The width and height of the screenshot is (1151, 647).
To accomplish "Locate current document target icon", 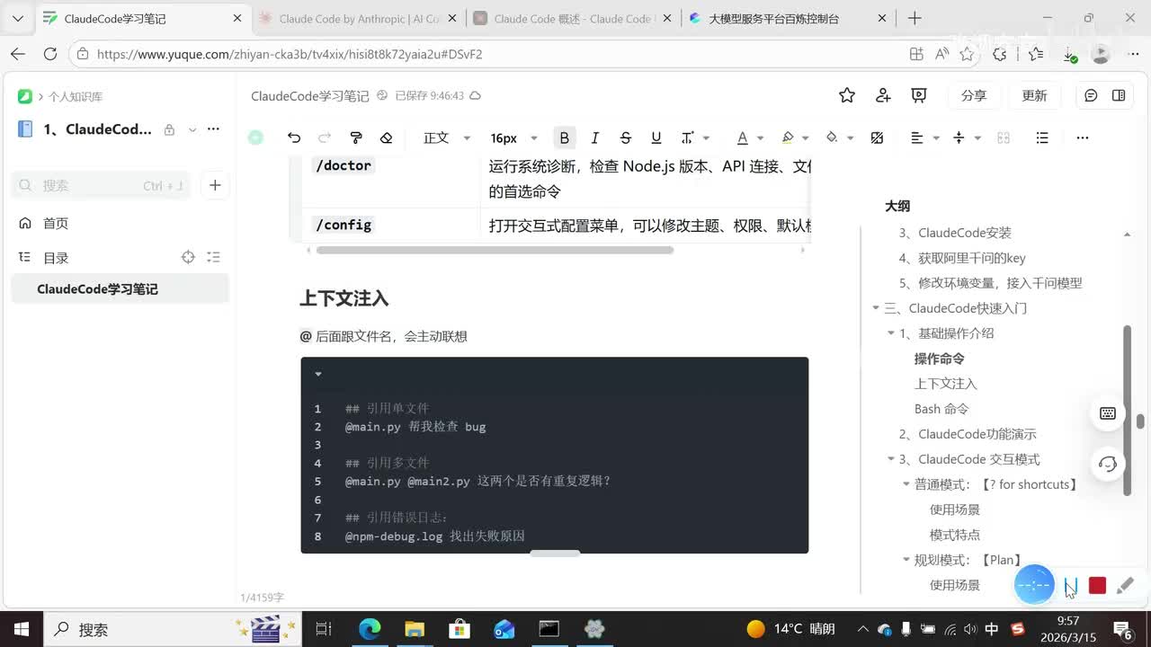I will (x=188, y=257).
